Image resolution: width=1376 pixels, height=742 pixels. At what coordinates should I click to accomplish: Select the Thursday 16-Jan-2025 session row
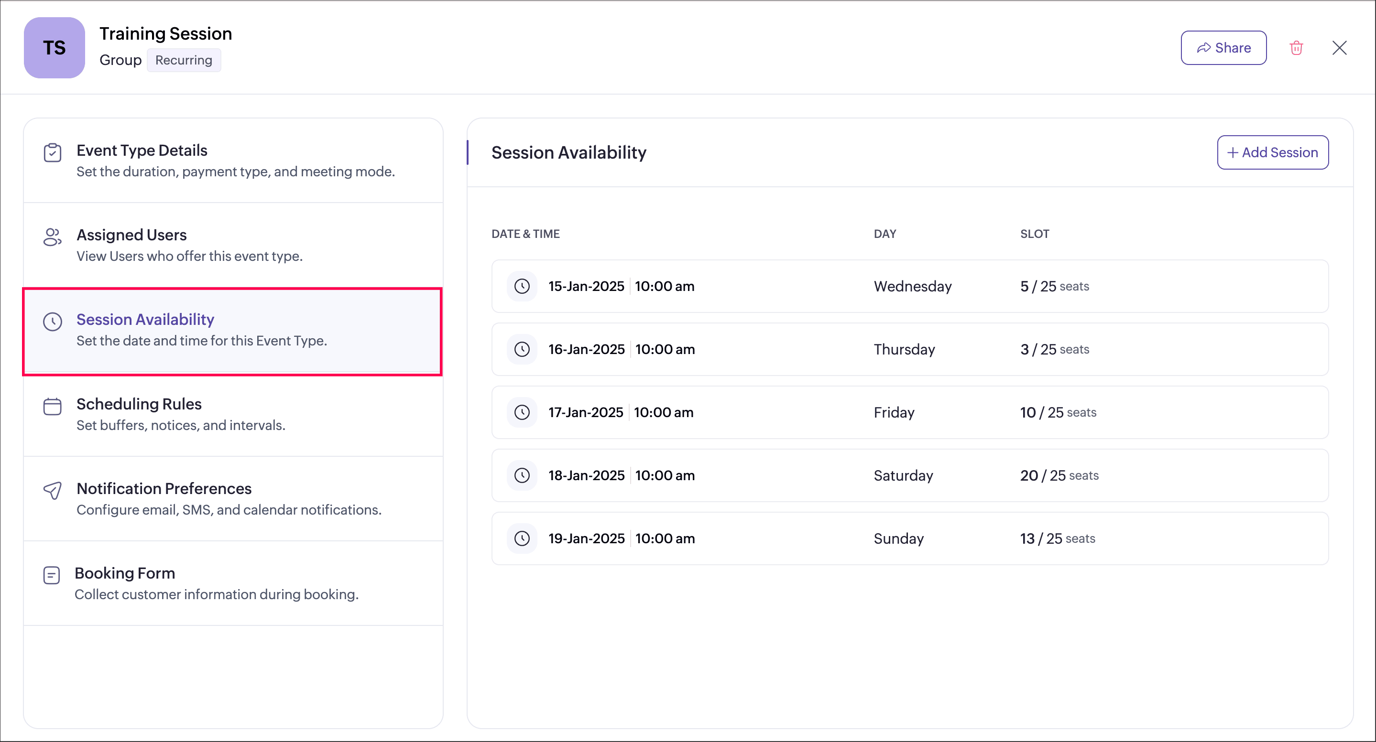[x=909, y=349]
